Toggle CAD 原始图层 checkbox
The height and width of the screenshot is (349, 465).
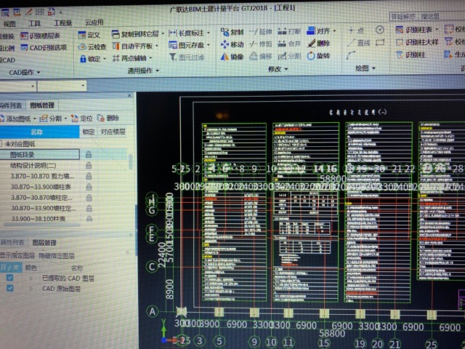point(9,288)
